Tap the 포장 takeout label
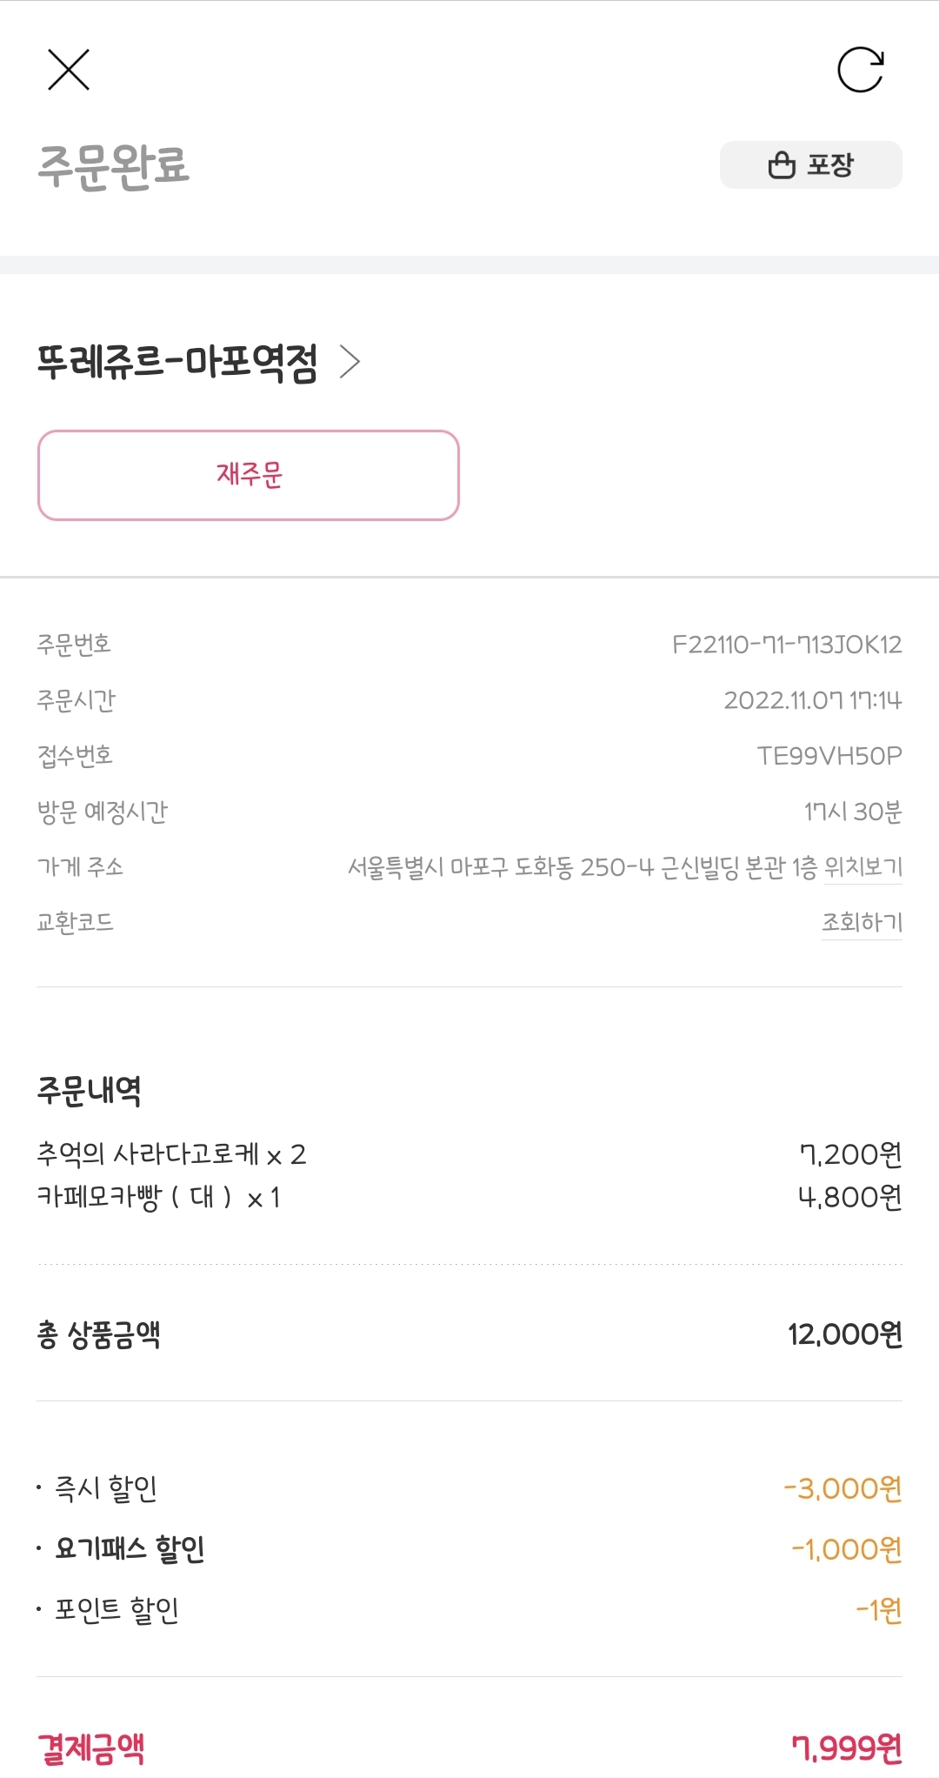The width and height of the screenshot is (939, 1778). click(x=830, y=165)
